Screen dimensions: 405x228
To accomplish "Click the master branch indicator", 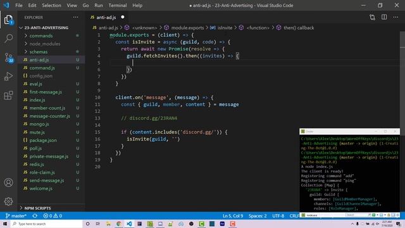I will [x=16, y=215].
